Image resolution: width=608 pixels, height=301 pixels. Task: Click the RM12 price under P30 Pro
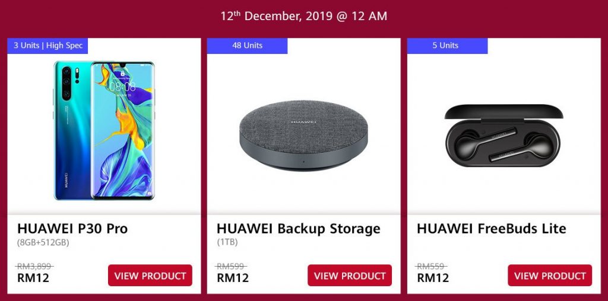[x=33, y=278]
